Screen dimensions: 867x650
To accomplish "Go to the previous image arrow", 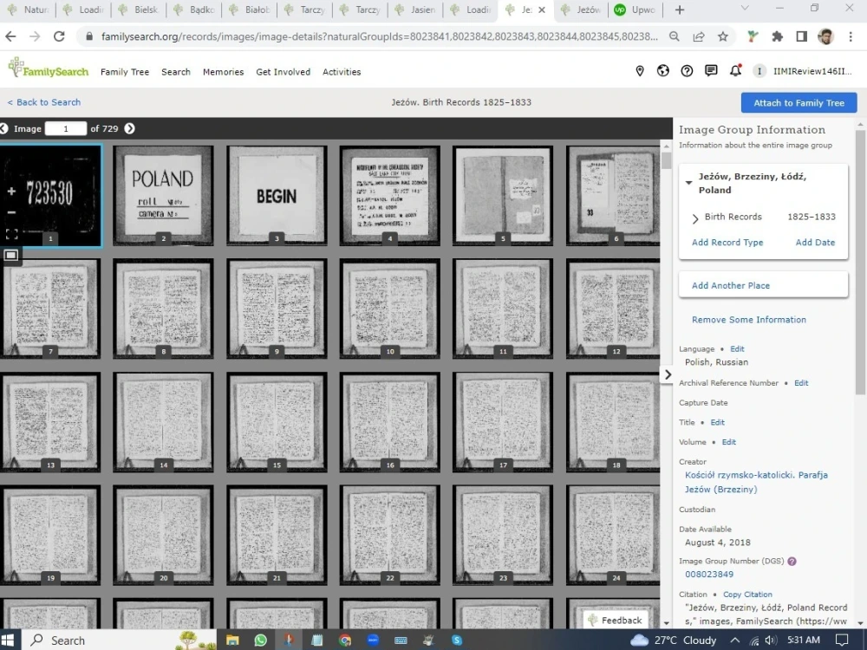I will pos(3,128).
